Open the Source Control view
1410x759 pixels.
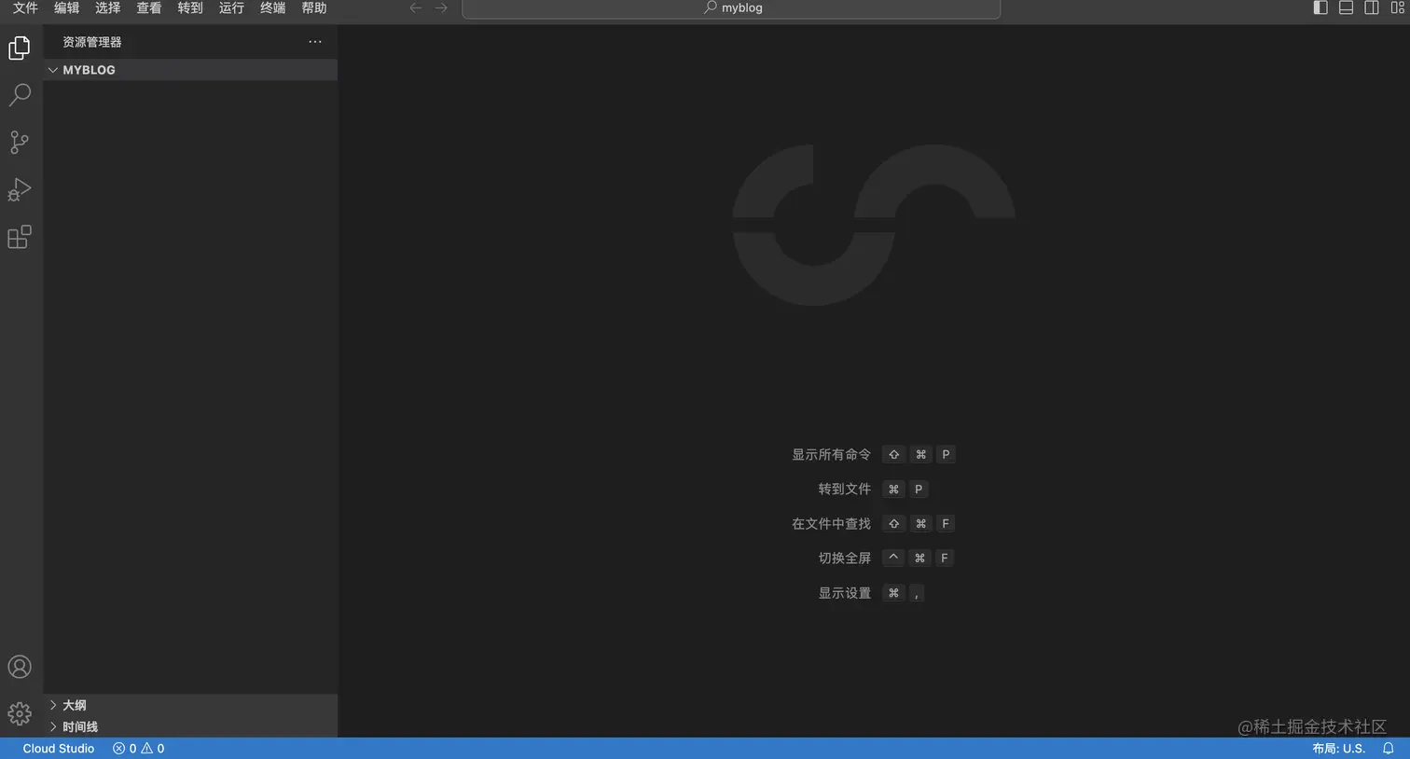(20, 142)
